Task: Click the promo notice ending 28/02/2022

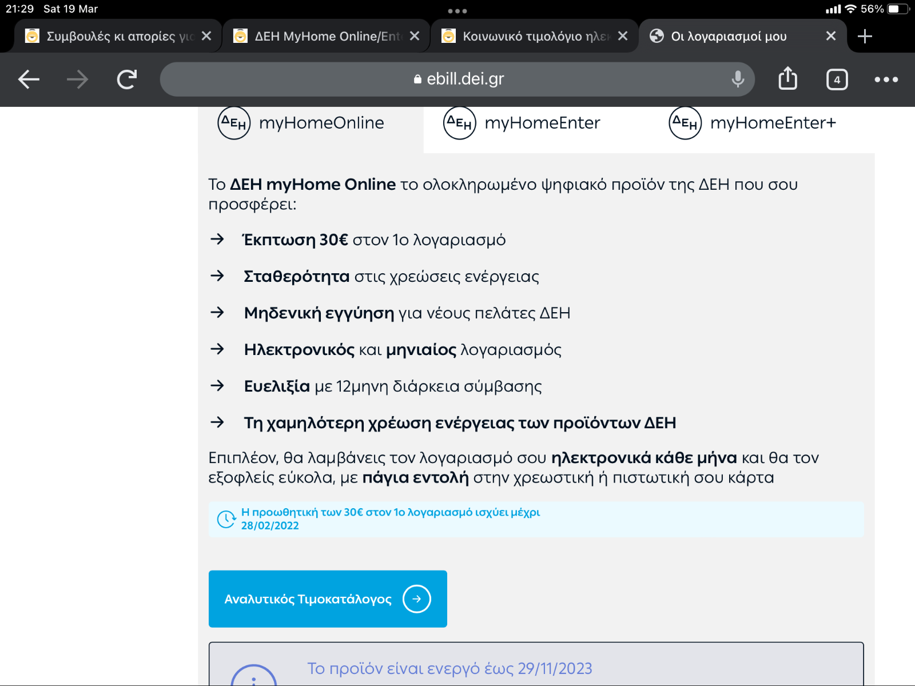Action: coord(536,519)
